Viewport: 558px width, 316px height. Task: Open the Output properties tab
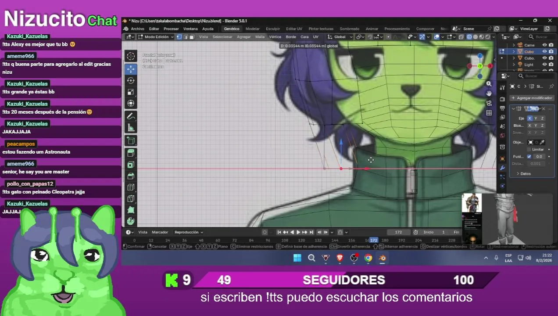pyautogui.click(x=502, y=108)
